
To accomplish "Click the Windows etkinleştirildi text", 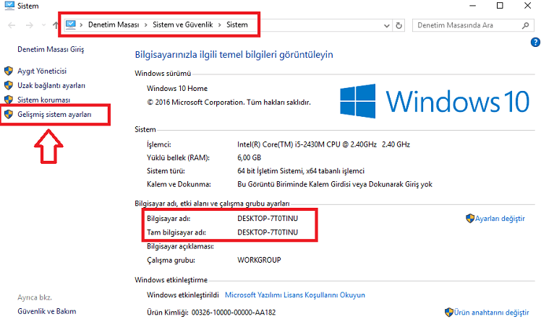I will 183,295.
